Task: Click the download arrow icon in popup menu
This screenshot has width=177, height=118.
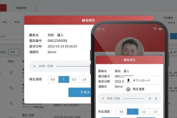Action: [x=129, y=80]
